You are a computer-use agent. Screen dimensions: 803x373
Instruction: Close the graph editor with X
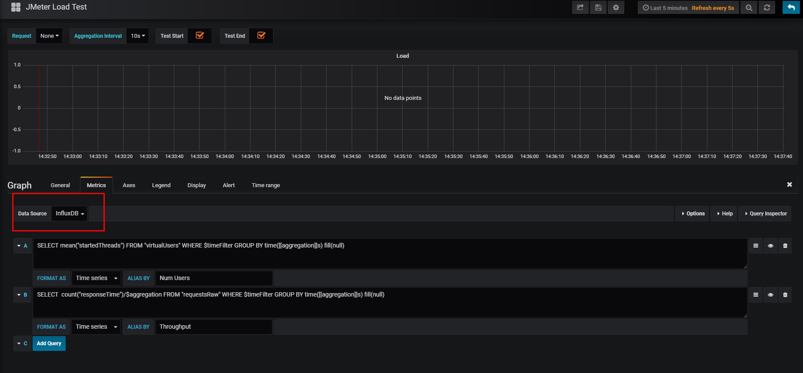pyautogui.click(x=790, y=185)
